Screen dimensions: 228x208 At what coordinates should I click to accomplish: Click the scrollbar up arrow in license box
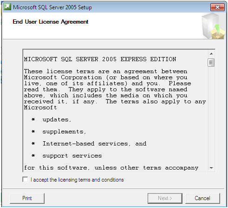click(211, 54)
